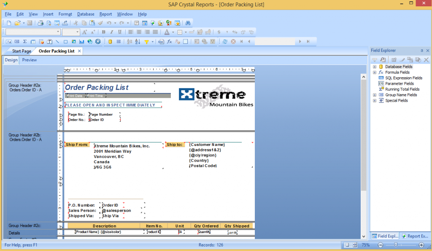Open the Select Expert dropdown arrow
Viewport: 432px width, 251px height.
click(152, 42)
